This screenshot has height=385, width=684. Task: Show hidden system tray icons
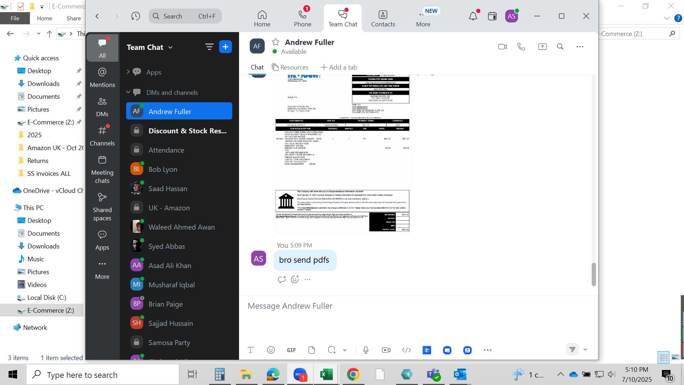(560, 374)
